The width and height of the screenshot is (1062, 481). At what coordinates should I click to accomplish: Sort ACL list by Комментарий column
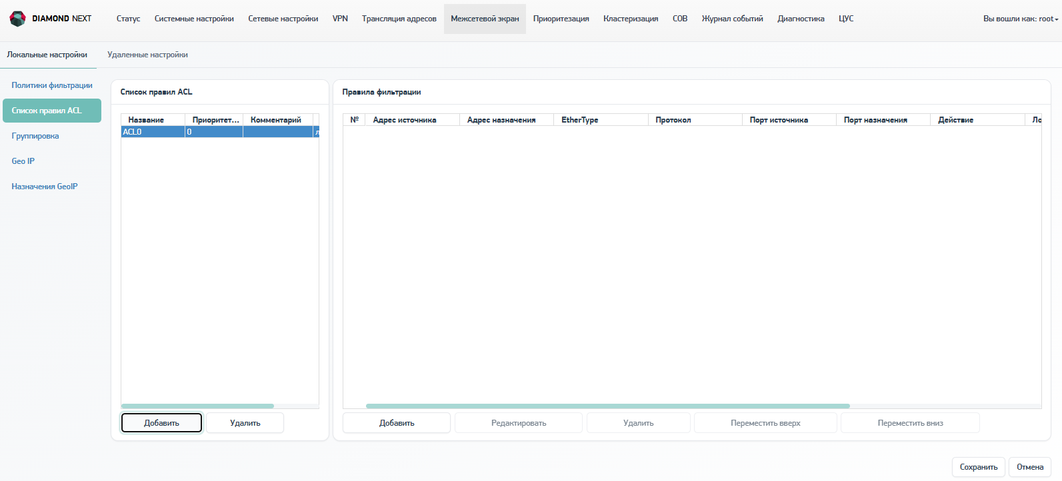[x=278, y=120]
